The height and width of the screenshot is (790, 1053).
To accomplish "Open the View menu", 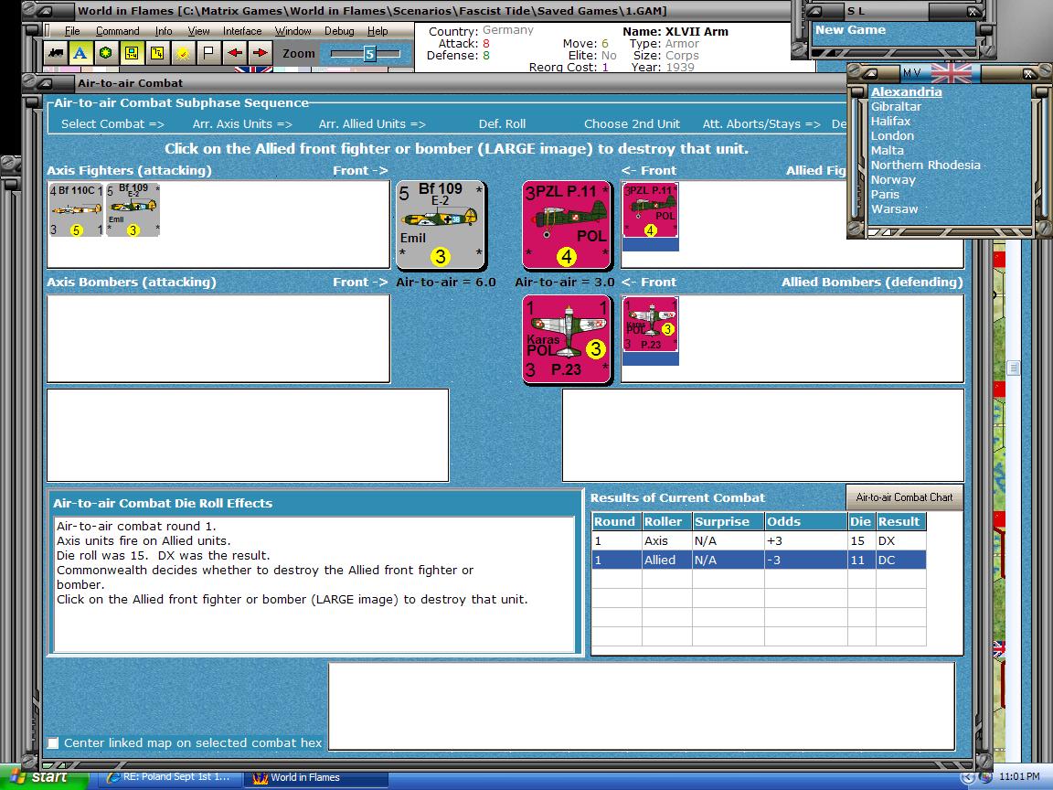I will pyautogui.click(x=198, y=31).
